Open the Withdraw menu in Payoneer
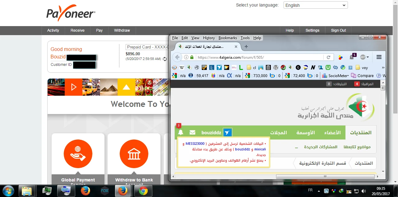The image size is (398, 197). point(122,30)
